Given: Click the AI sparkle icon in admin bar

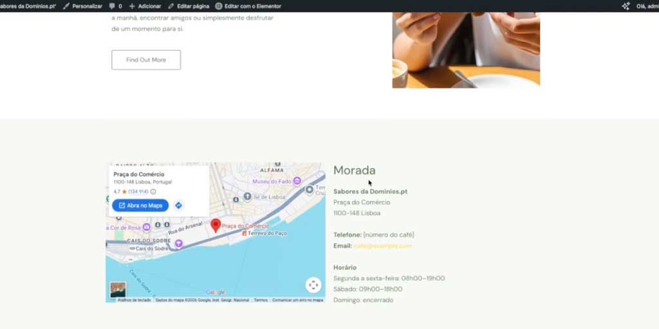Looking at the screenshot, I should (626, 6).
